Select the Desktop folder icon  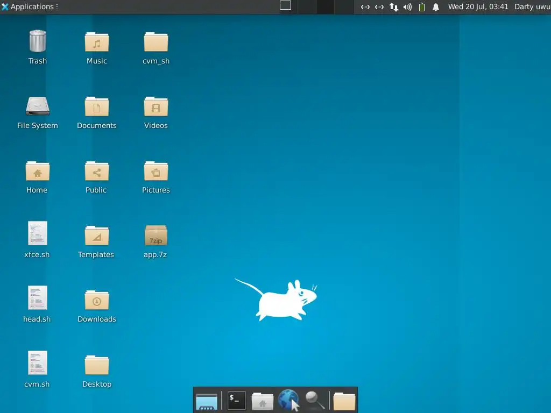click(x=97, y=365)
